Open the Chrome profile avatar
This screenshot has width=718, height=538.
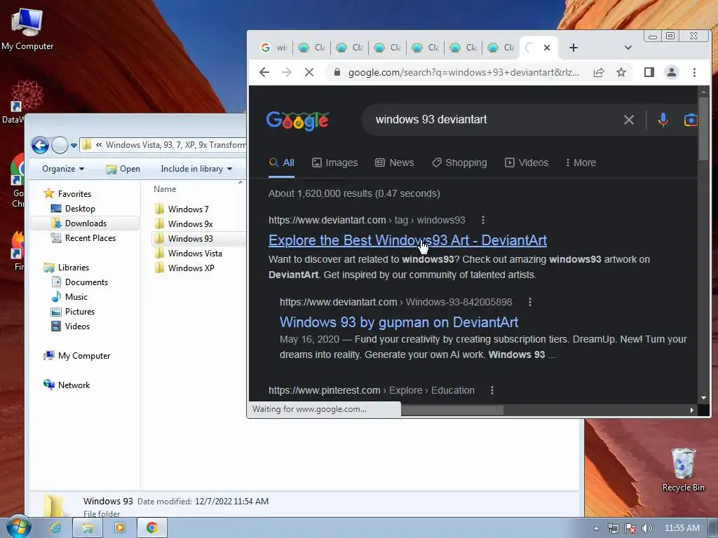[x=671, y=72]
